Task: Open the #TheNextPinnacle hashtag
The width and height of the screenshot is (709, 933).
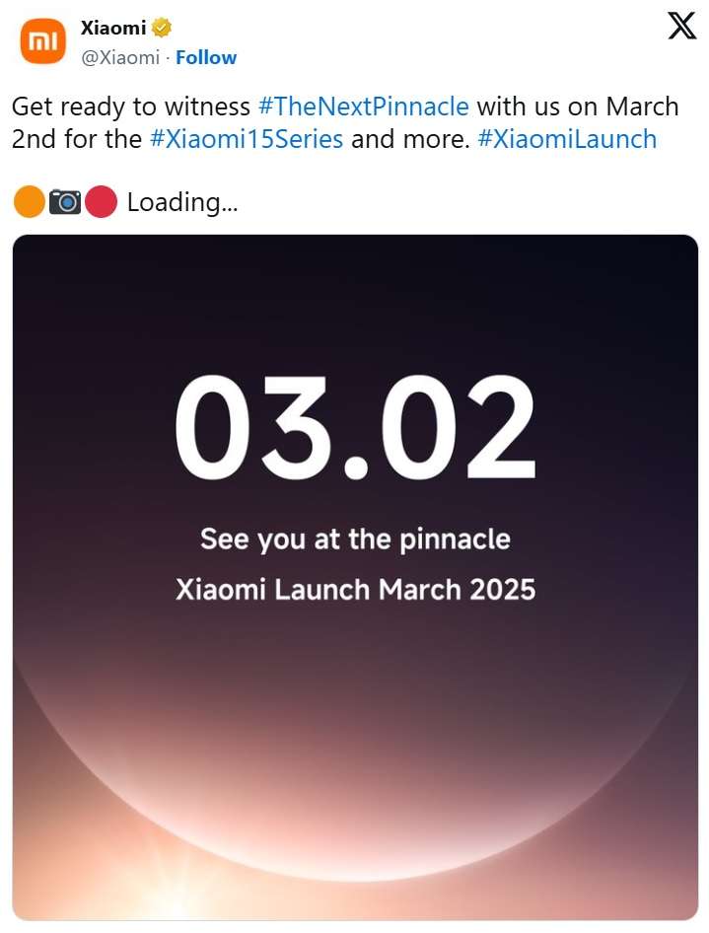Action: [x=363, y=107]
